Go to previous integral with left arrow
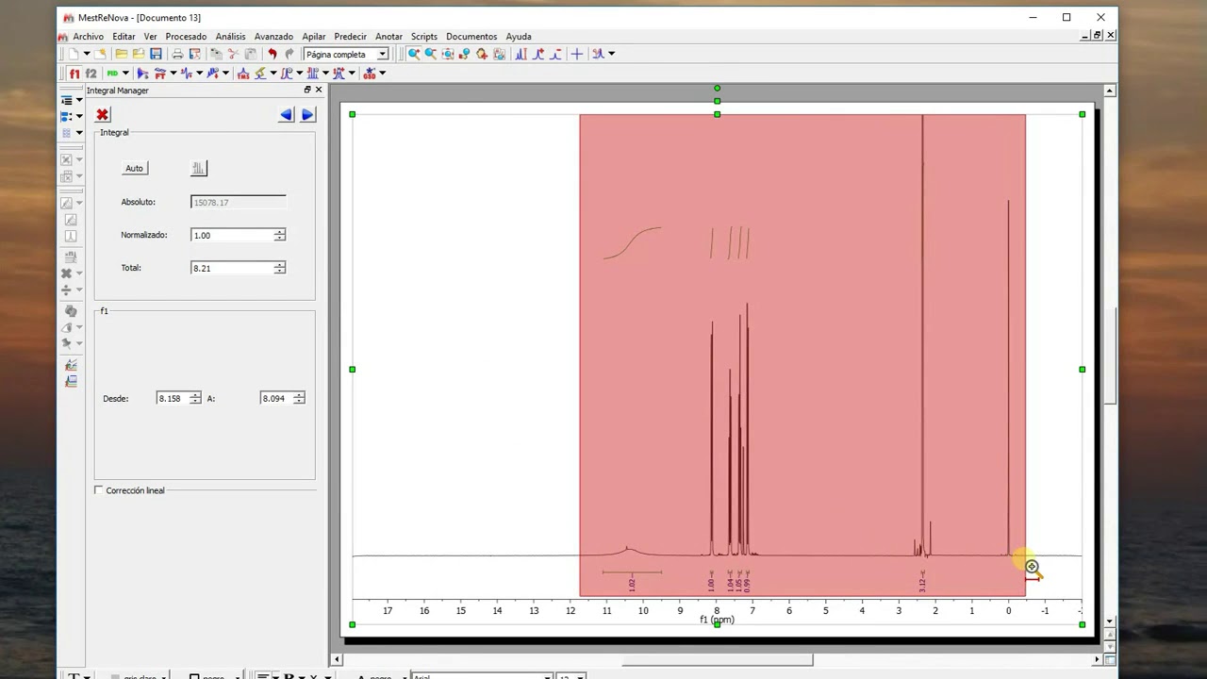 coord(287,115)
